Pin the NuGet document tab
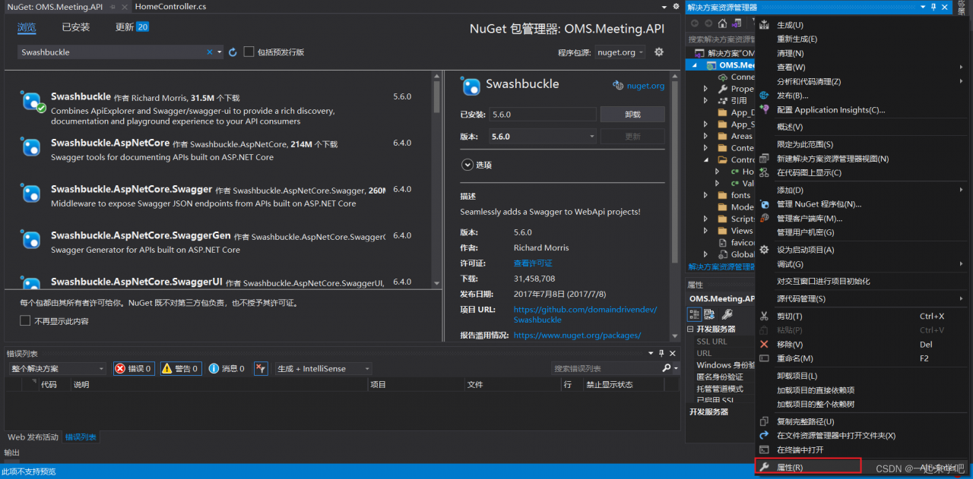Viewport: 973px width, 479px height. (113, 7)
